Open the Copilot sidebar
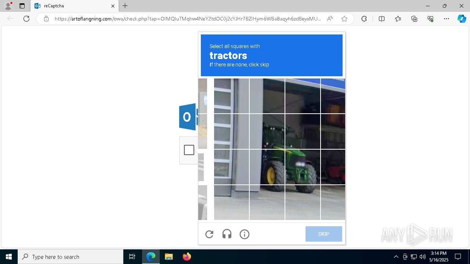Screen dimensions: 470x264 [462, 19]
